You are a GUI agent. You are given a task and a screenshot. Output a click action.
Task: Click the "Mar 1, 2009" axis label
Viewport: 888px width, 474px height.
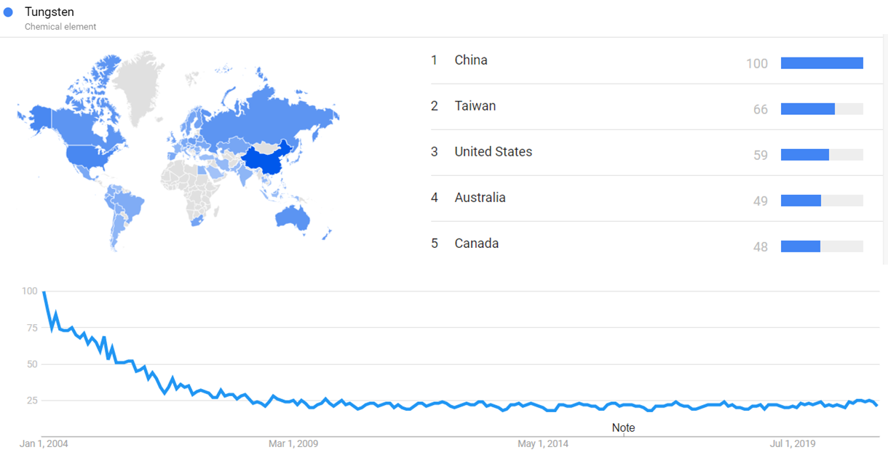click(x=293, y=443)
